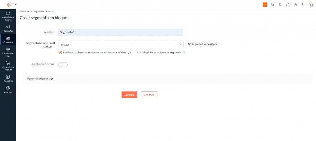Open the help question mark icon

tap(288, 5)
